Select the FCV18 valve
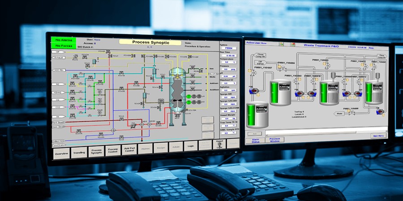Viewport: 403px width, 201px height. click(x=121, y=73)
